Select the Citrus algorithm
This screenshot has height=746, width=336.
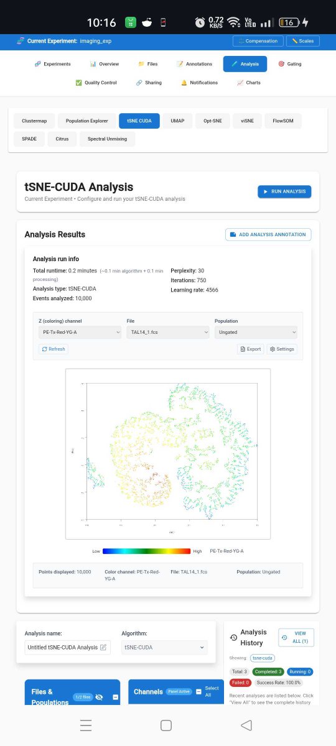pyautogui.click(x=62, y=139)
